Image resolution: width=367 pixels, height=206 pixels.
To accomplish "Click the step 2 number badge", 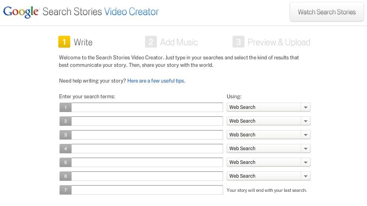I will tap(151, 42).
